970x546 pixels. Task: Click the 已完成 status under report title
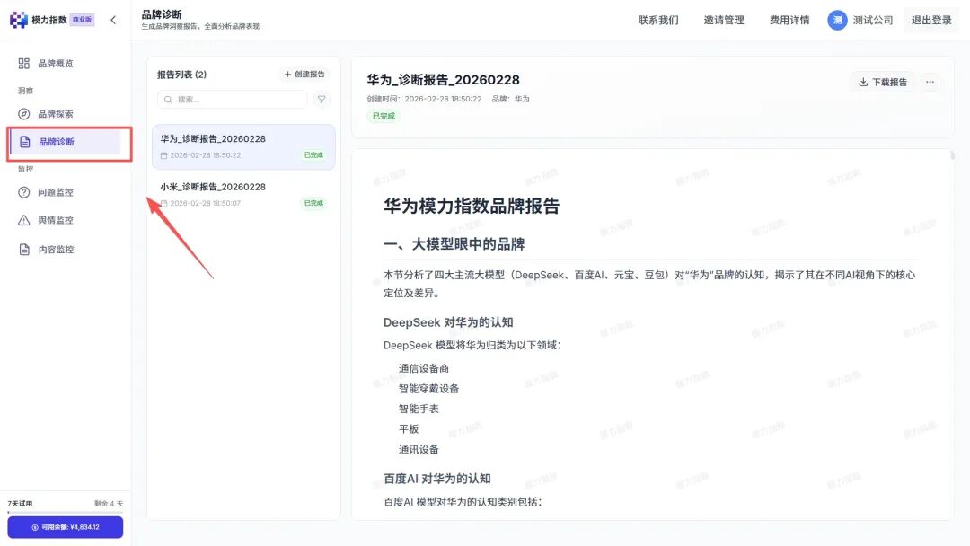pyautogui.click(x=384, y=116)
